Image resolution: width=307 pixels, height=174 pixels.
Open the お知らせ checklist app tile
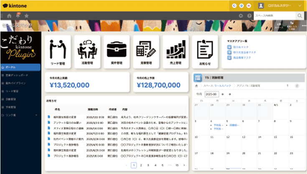coord(205,52)
